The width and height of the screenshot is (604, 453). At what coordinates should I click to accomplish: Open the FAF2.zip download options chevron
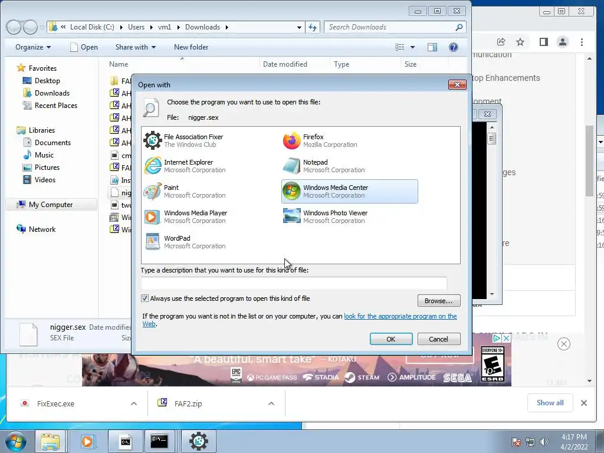[x=271, y=403]
